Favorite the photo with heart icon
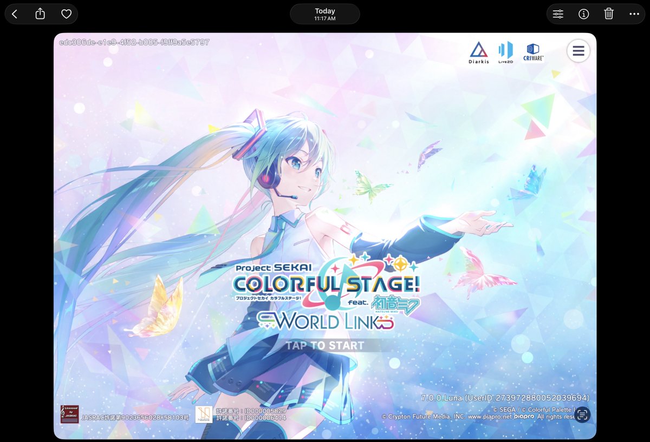Viewport: 650px width, 442px height. [66, 14]
